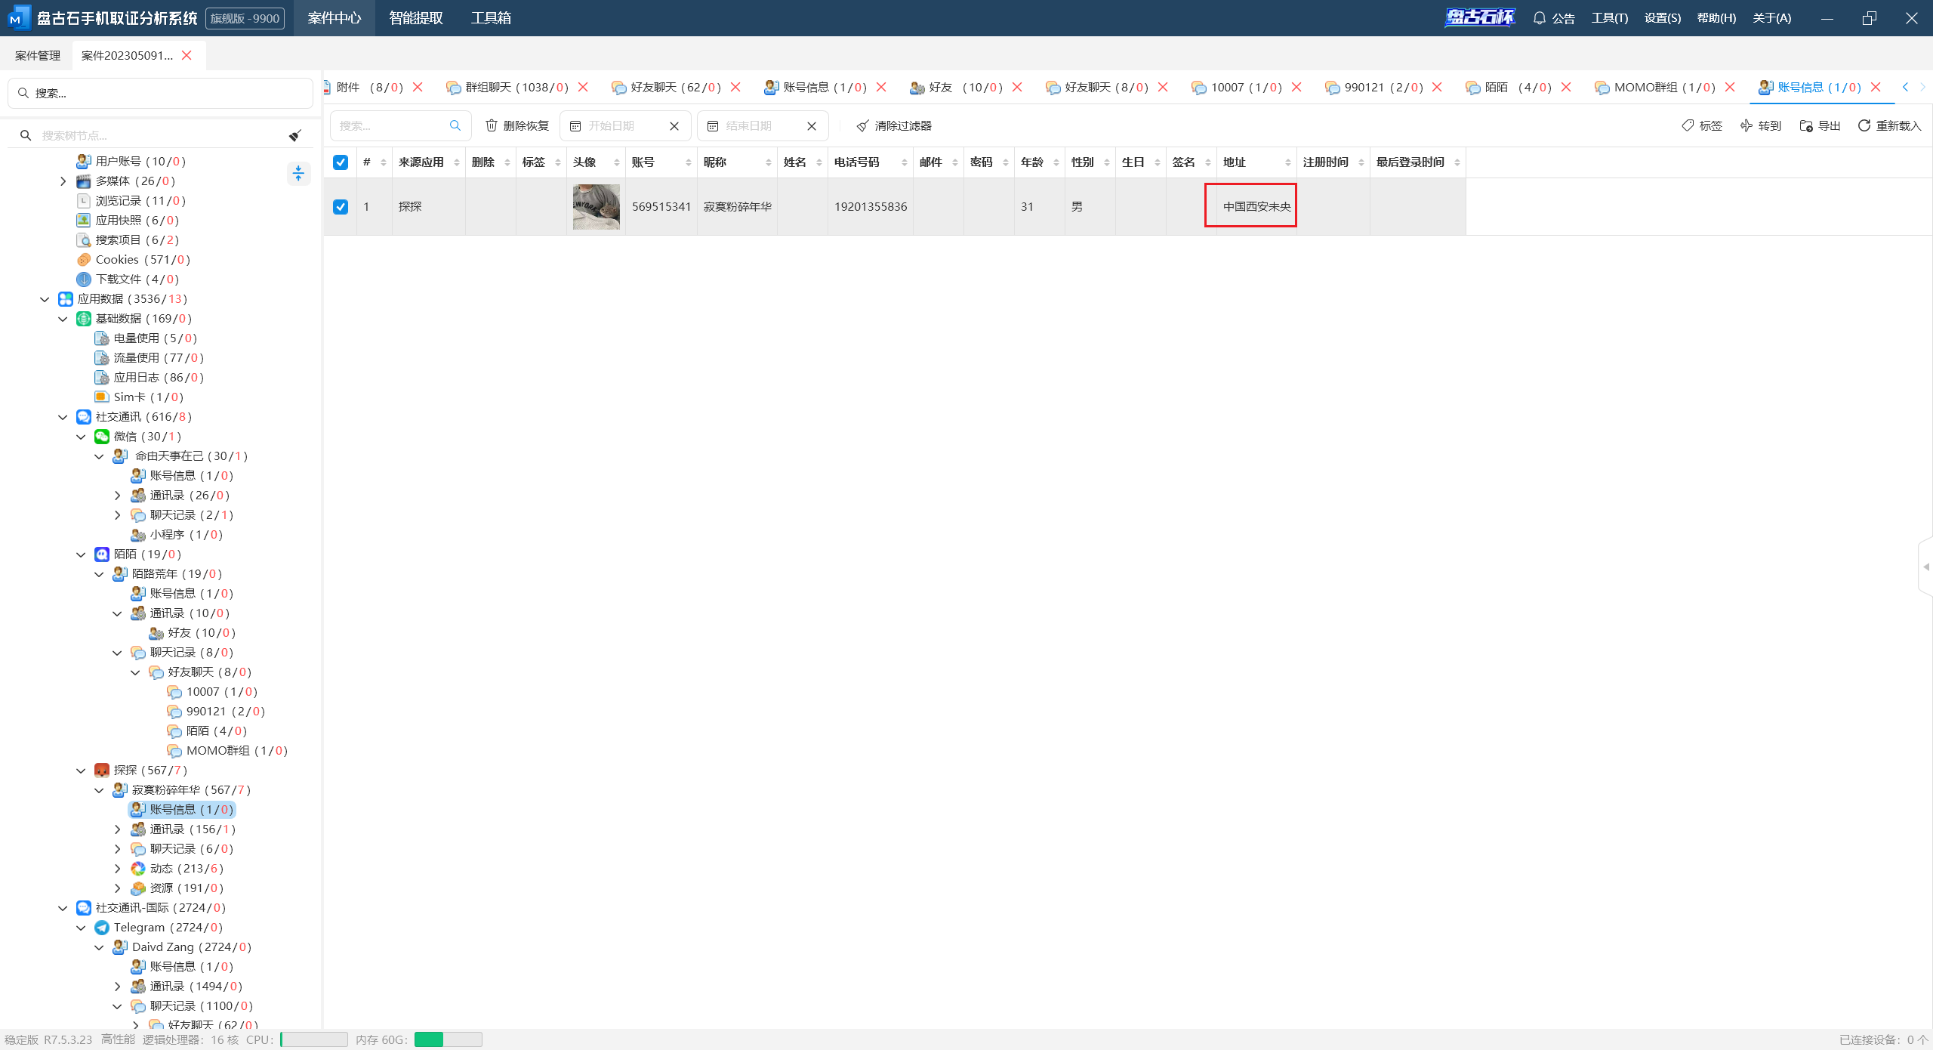Click the broom clear icon in tree search
Screen dimensions: 1933x1050
pos(294,135)
